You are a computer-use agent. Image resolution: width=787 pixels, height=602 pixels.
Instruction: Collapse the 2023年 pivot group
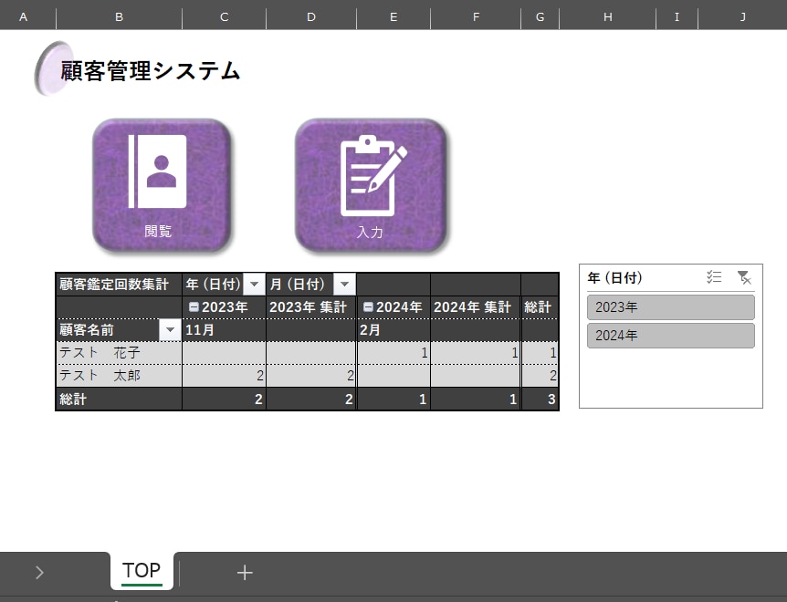[194, 306]
